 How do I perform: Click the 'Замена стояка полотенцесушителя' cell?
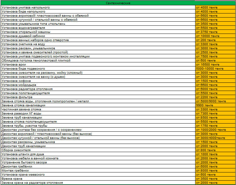coord(98,122)
